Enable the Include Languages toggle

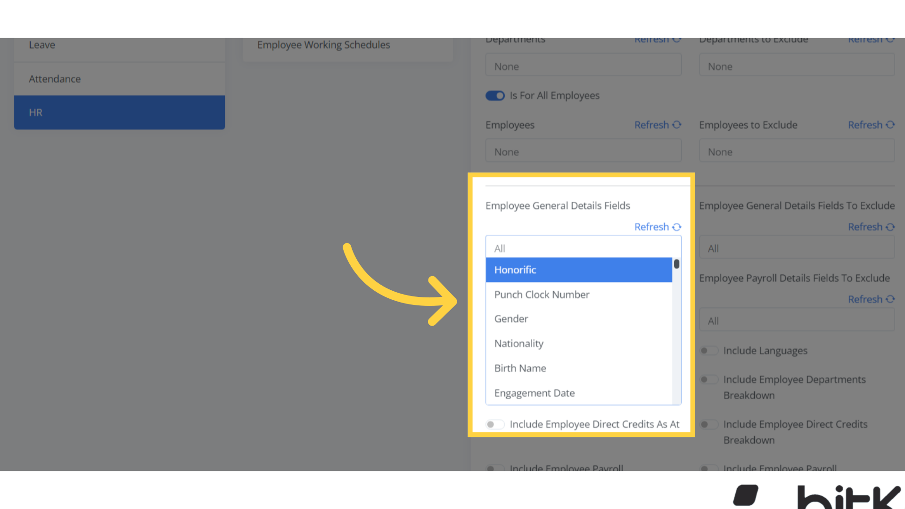(x=709, y=351)
